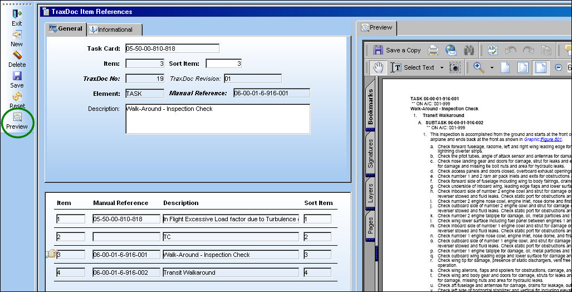Click the email globe icon

point(451,50)
